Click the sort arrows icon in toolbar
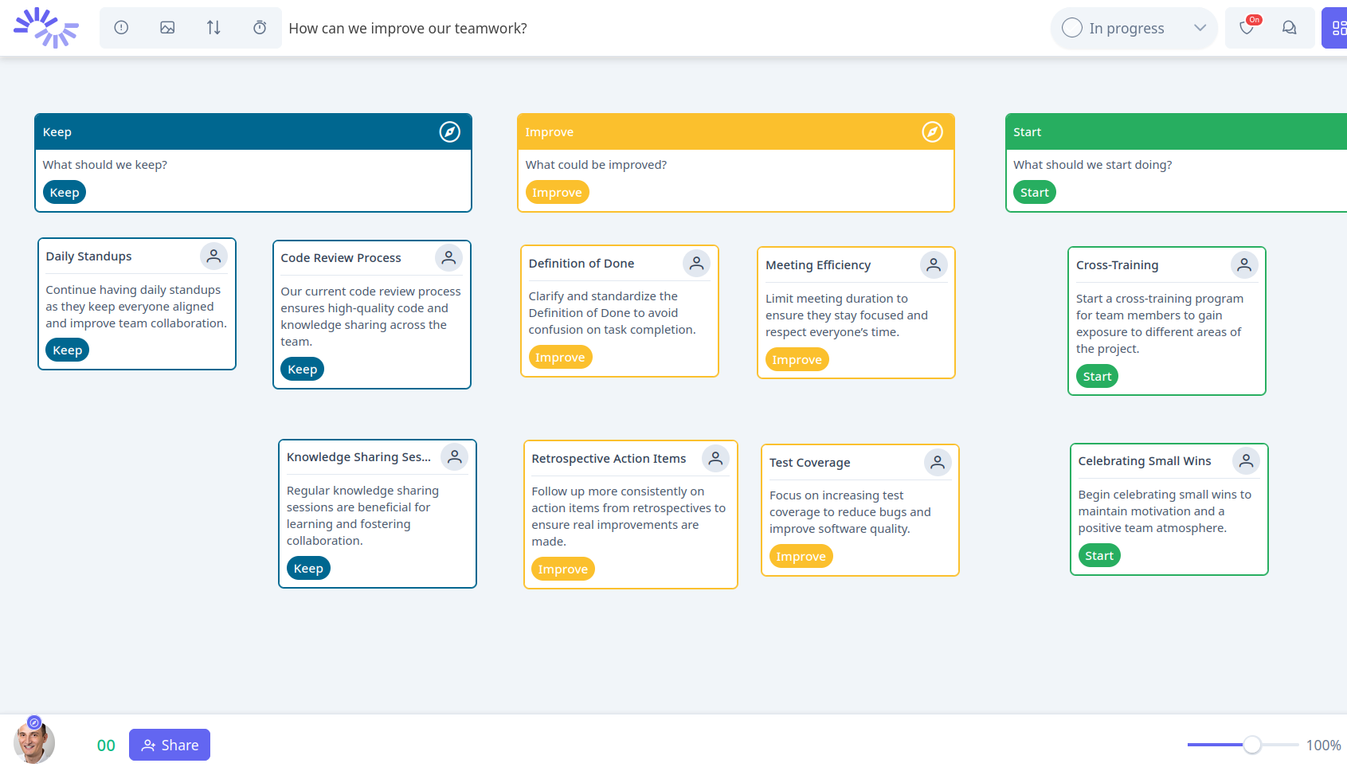1347x775 pixels. [213, 28]
